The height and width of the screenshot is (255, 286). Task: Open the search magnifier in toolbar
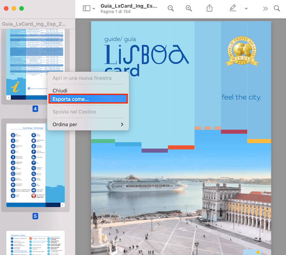[277, 8]
